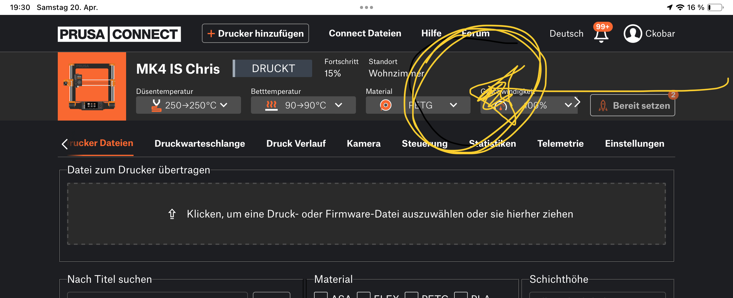This screenshot has height=298, width=733.
Task: Click the MK4 IS Chris printer thumbnail
Action: click(x=92, y=86)
